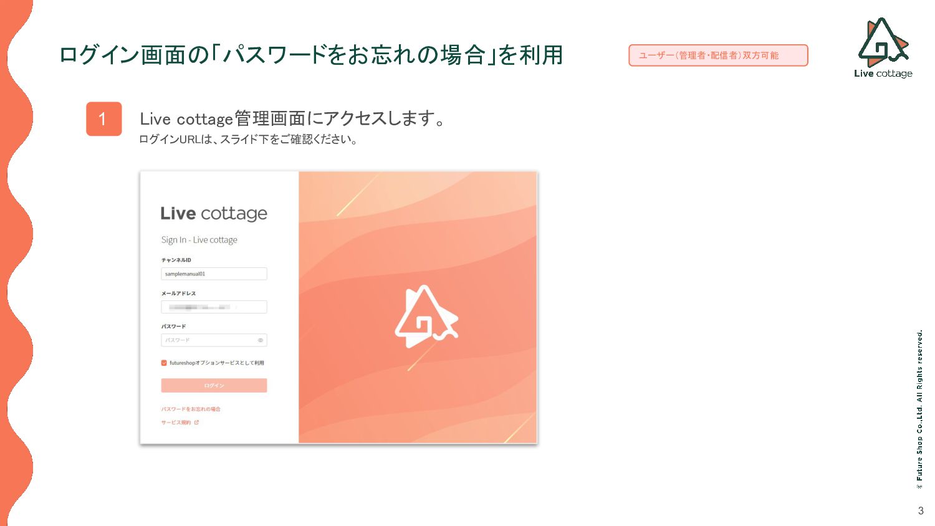Image resolution: width=935 pixels, height=526 pixels.
Task: Toggle the futureshopオプションサービスとして利用 checkbox
Action: click(x=164, y=363)
